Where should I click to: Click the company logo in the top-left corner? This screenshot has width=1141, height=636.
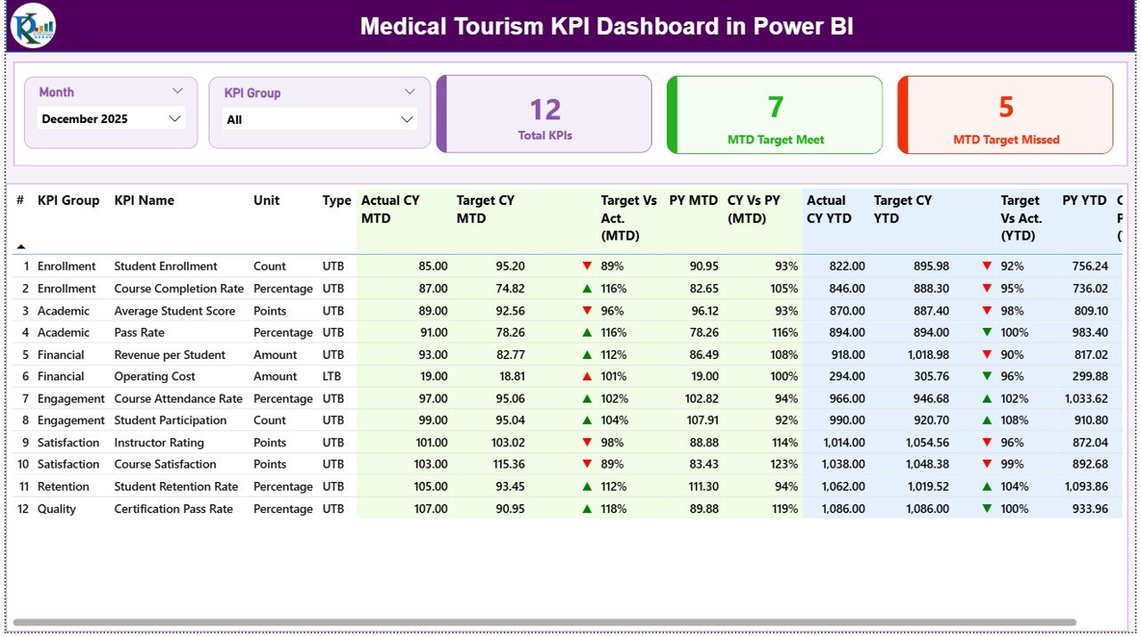click(33, 27)
